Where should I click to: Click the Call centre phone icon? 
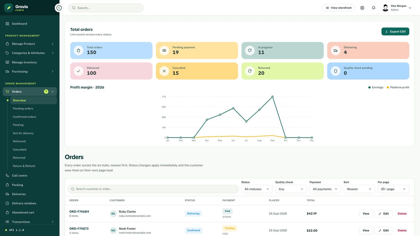pos(7,175)
